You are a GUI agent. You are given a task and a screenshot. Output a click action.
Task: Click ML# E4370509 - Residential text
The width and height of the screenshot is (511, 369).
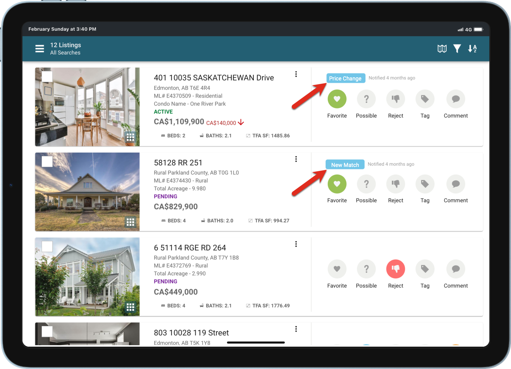click(188, 96)
